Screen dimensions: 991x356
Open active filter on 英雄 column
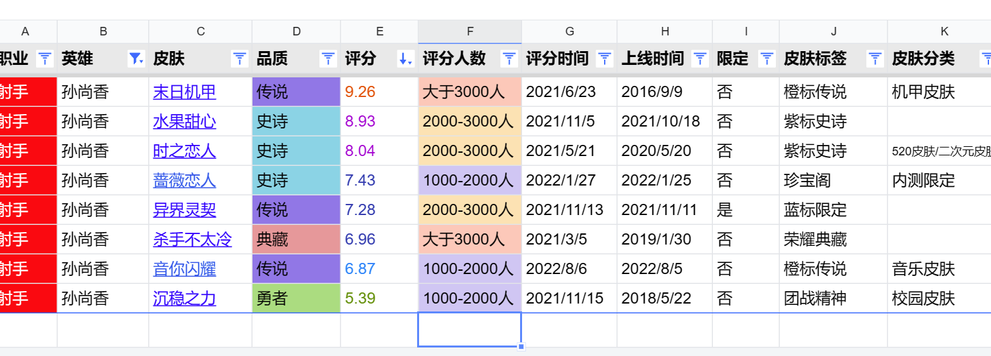(x=136, y=59)
